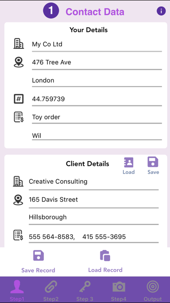Click the Save Record floppy disk icon
Screen dimensions: 170x303
pyautogui.click(x=38, y=256)
